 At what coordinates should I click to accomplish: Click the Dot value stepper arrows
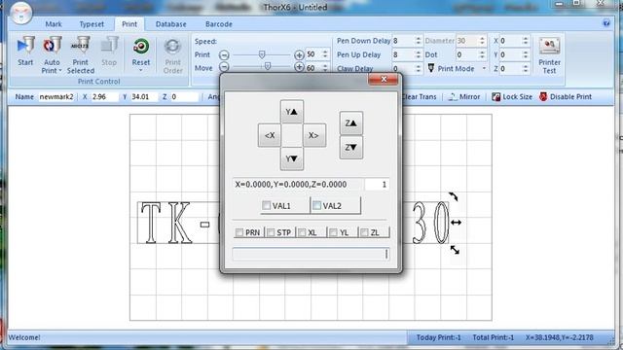tap(482, 54)
